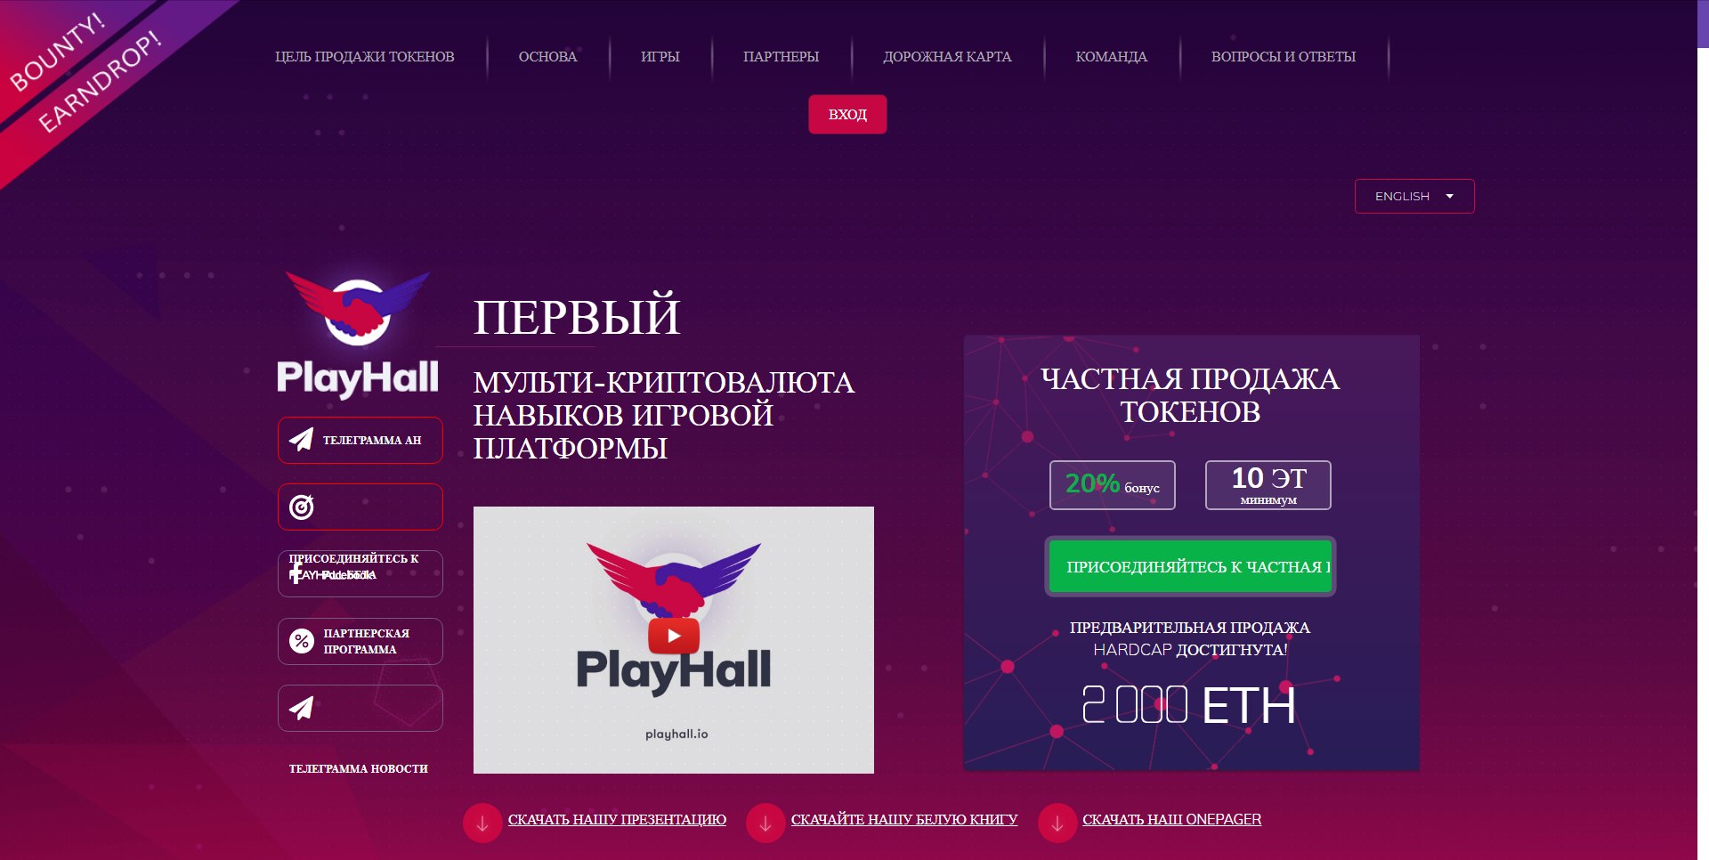Open the ENGLISH language dropdown
Viewport: 1709px width, 860px height.
pyautogui.click(x=1414, y=196)
